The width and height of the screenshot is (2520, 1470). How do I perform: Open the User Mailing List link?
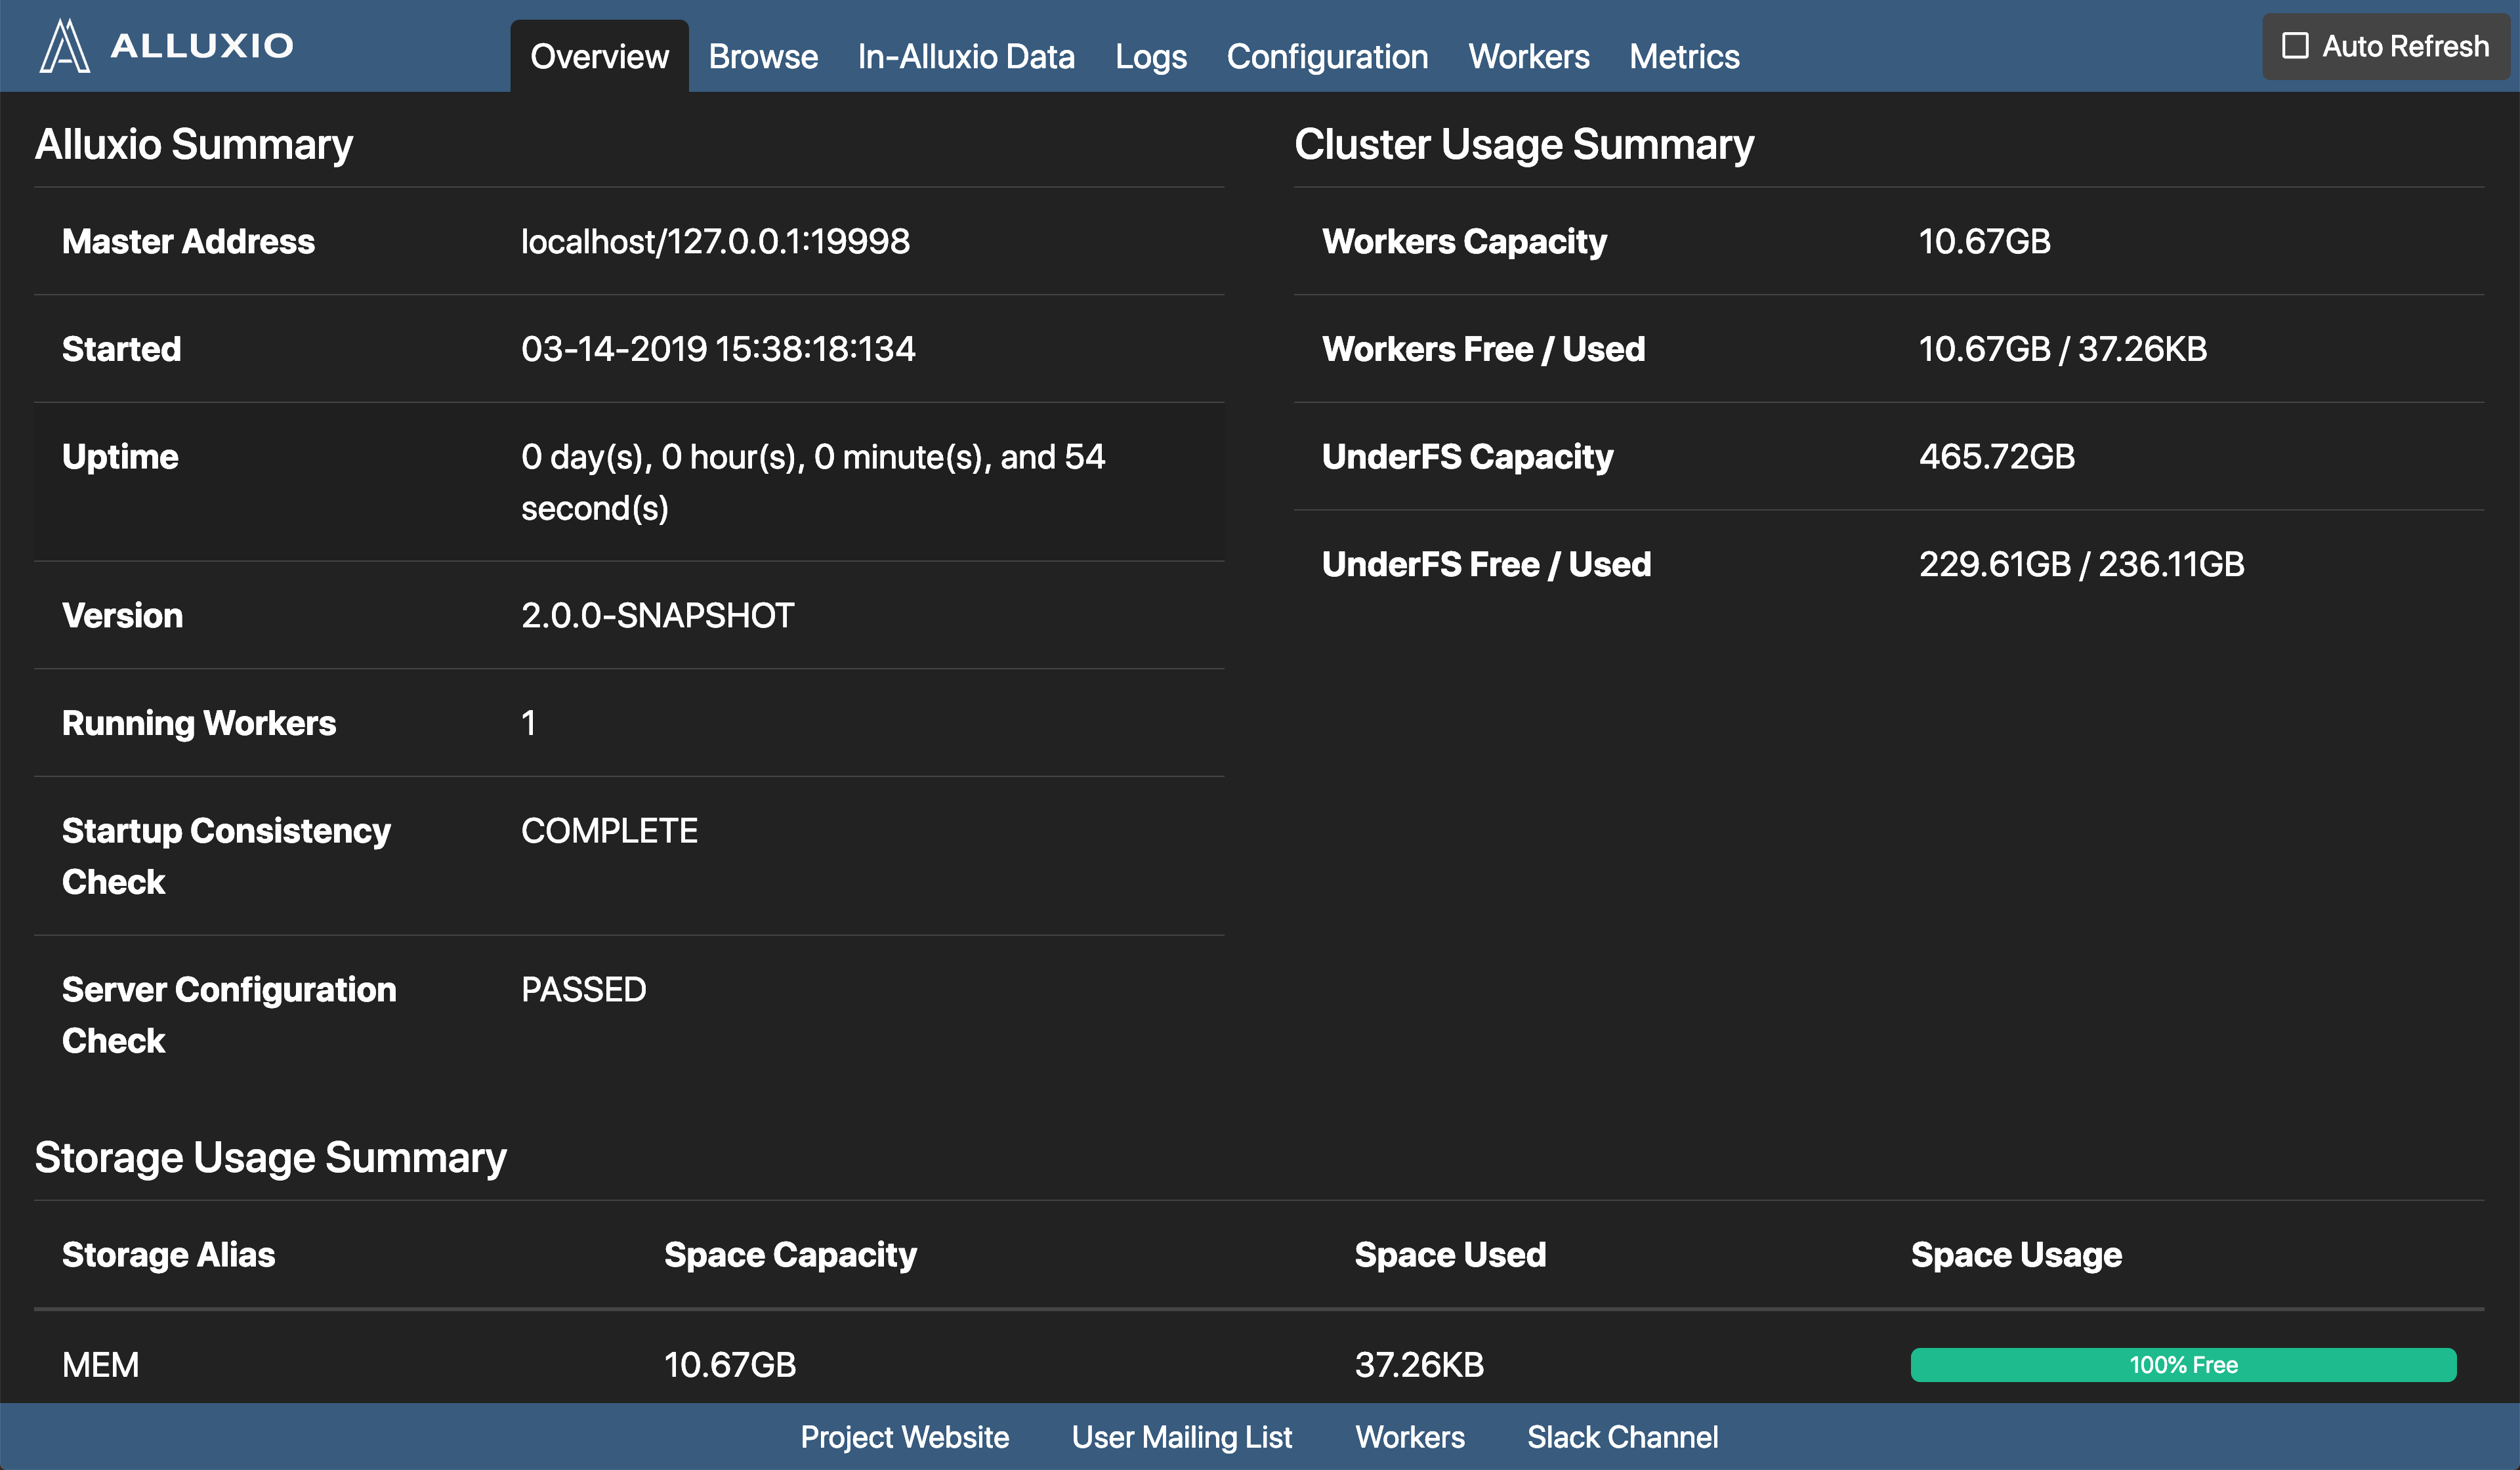pos(1181,1437)
